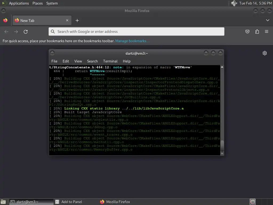Focus the Search with Google address bar

(x=136, y=31)
